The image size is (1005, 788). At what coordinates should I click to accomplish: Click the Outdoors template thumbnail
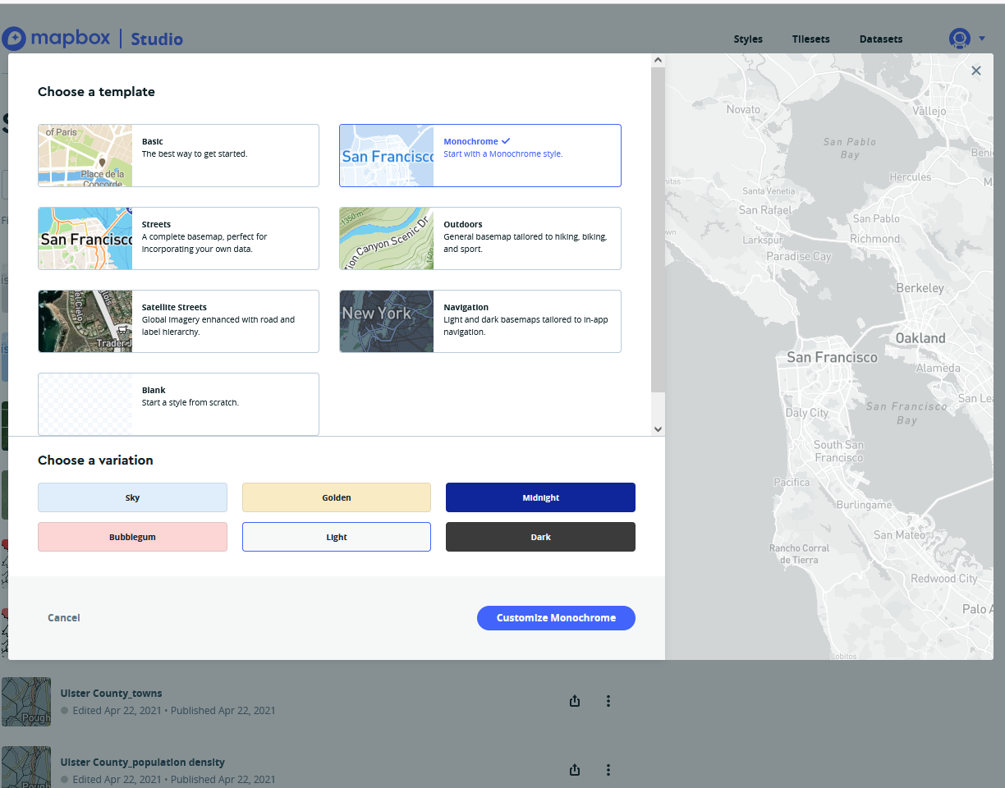point(387,238)
